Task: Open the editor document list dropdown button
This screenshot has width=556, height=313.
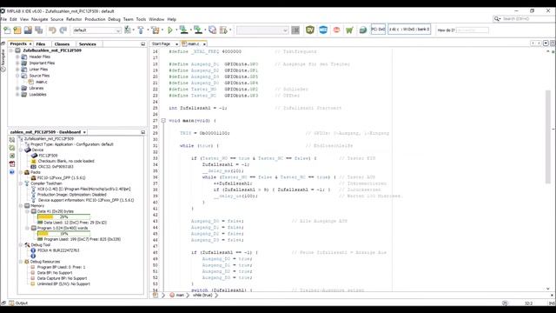Action: pyautogui.click(x=546, y=43)
